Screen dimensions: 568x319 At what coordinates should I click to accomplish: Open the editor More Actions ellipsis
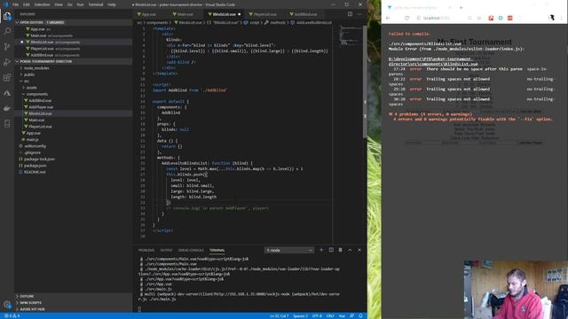coord(359,14)
